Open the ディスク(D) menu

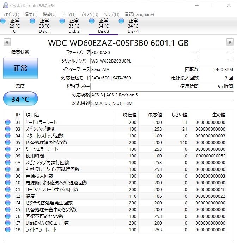tap(89, 14)
